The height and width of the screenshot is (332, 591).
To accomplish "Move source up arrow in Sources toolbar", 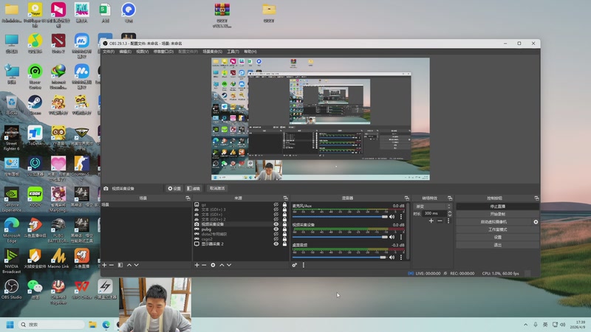I will coord(222,265).
